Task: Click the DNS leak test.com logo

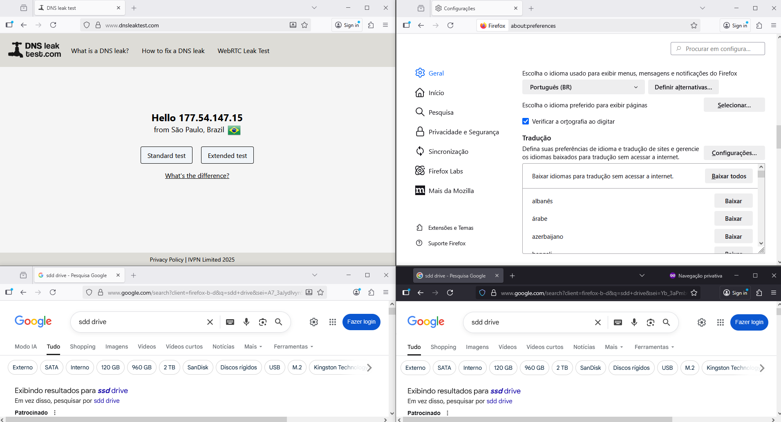Action: 35,50
